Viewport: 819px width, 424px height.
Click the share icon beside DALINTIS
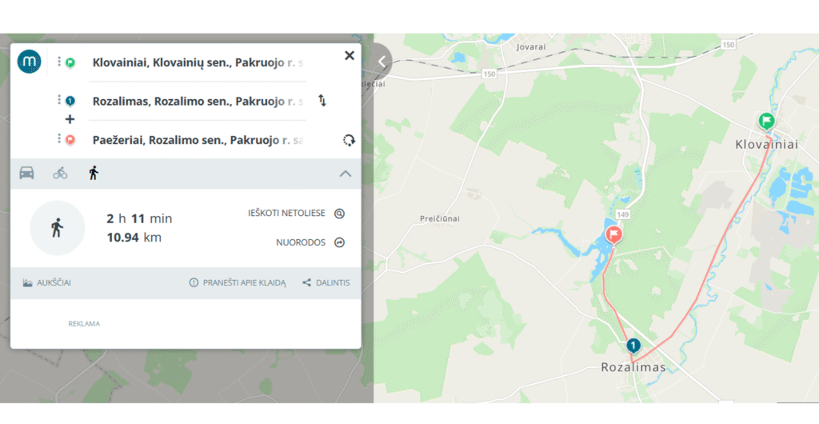coord(306,282)
